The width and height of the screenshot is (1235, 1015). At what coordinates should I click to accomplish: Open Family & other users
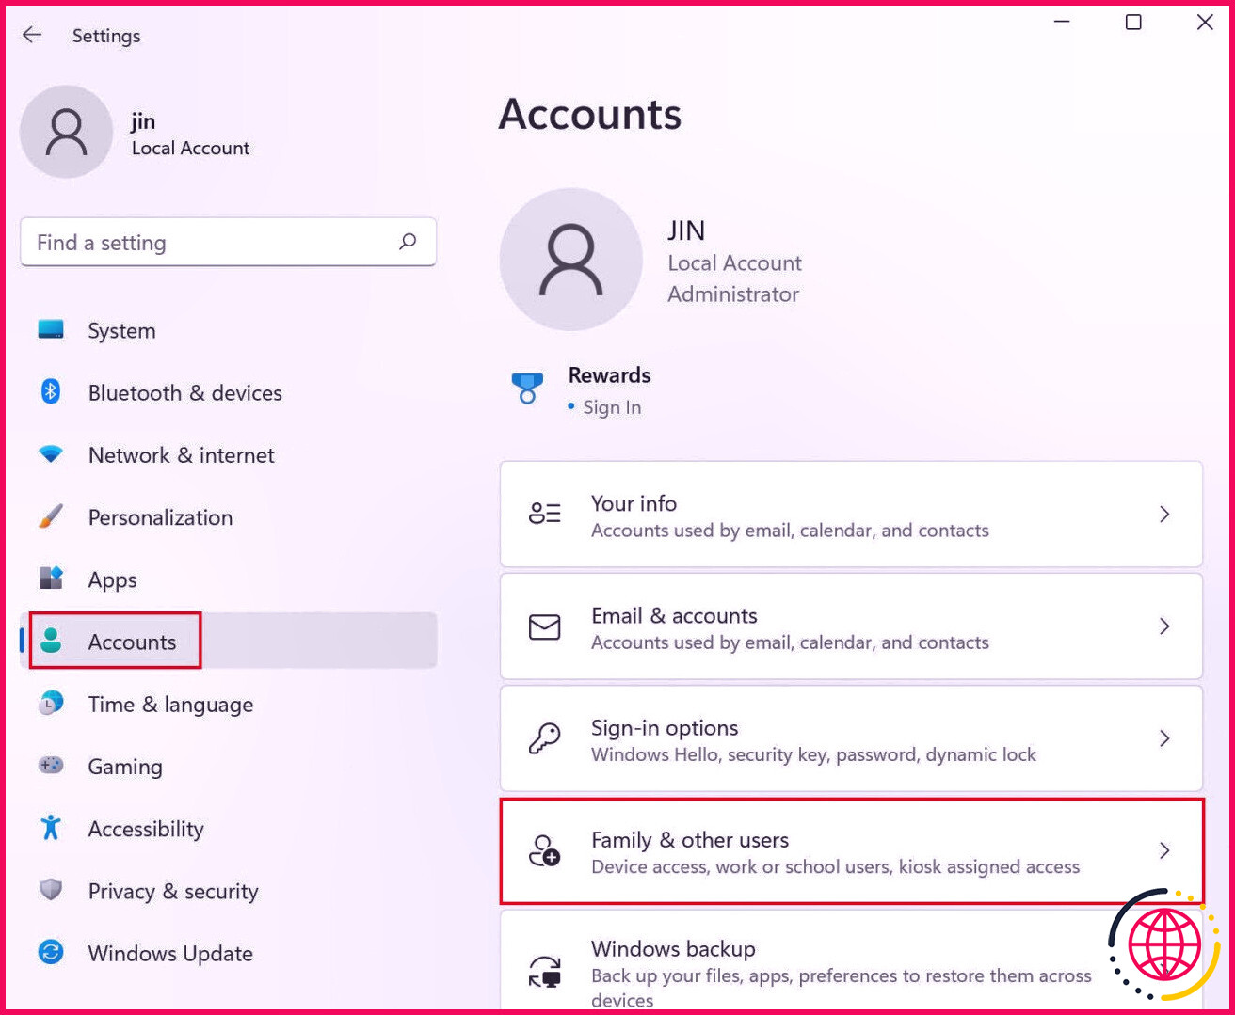click(x=851, y=851)
